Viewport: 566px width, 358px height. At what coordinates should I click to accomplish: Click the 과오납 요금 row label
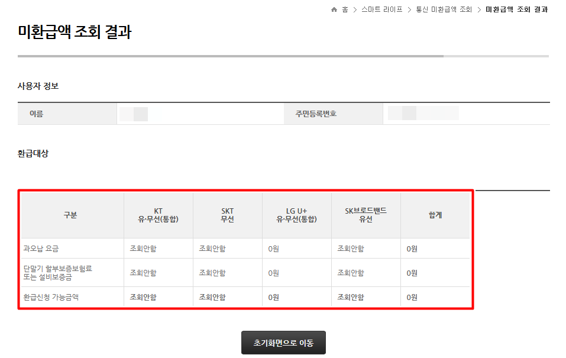41,249
